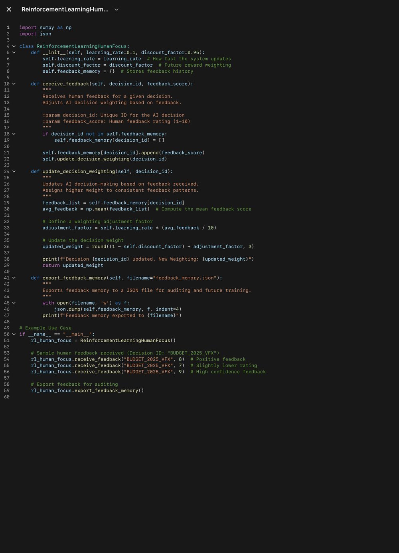Viewport: 399px width, 553px height.
Task: Click the json.dump line 46
Action: (118, 309)
